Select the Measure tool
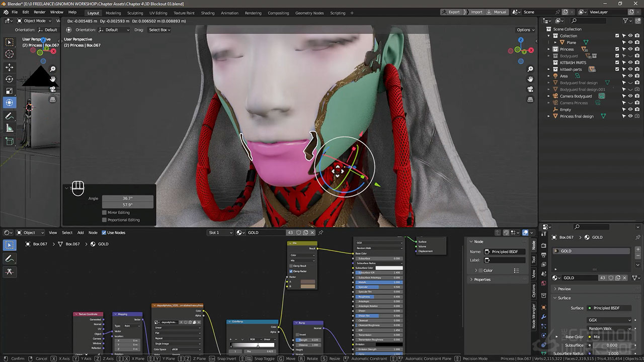Image resolution: width=644 pixels, height=362 pixels. tap(10, 128)
